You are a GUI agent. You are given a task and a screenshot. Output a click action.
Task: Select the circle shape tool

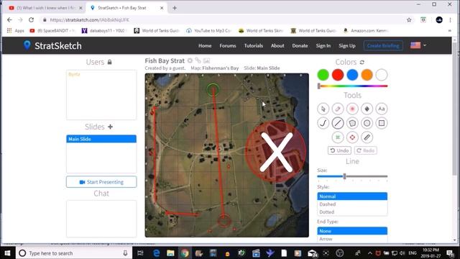pyautogui.click(x=367, y=123)
